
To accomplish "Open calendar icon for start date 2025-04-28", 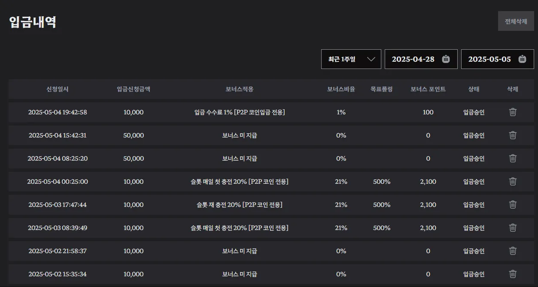I will (446, 59).
